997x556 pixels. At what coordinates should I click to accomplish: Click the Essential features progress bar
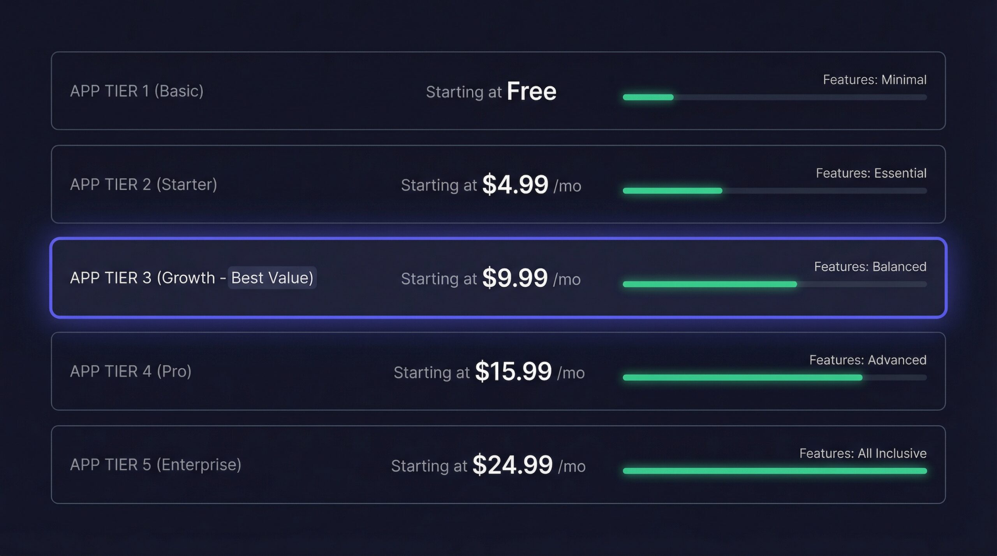[774, 191]
